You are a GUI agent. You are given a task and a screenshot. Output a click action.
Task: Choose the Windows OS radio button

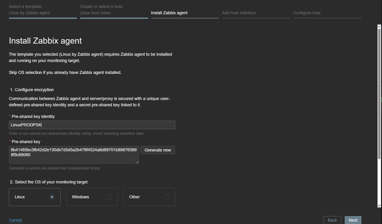(109, 197)
